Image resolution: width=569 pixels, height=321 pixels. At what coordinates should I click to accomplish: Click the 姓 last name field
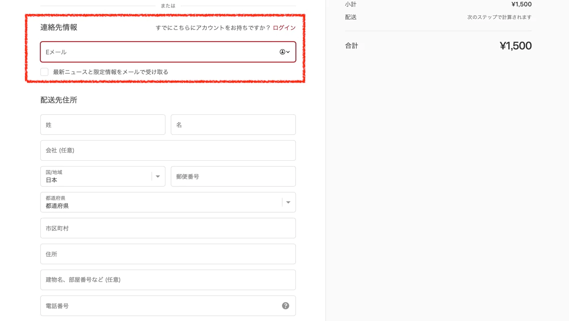coord(103,125)
